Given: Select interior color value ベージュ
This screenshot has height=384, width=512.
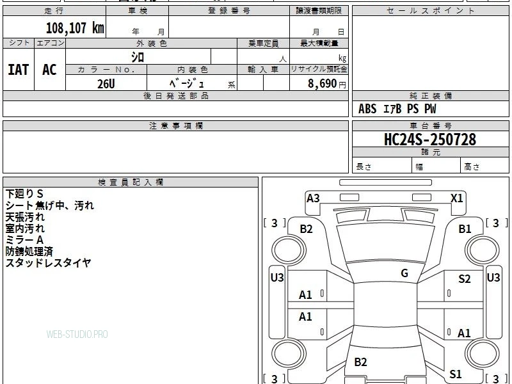Looking at the screenshot, I should 186,84.
